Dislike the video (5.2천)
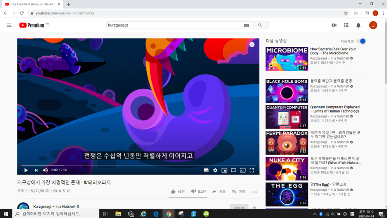Viewport: 387px width, 218px height. point(198,192)
